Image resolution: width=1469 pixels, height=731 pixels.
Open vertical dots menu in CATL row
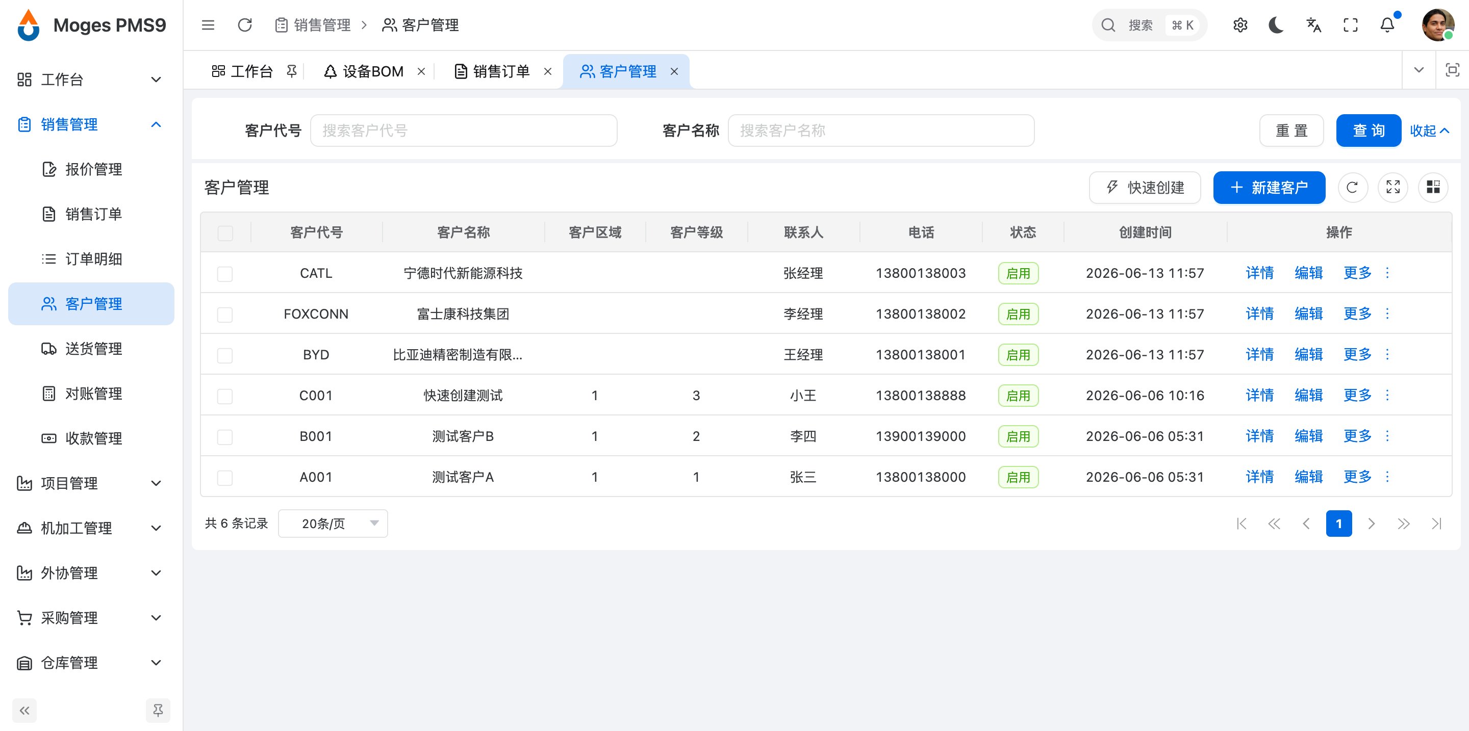tap(1387, 273)
